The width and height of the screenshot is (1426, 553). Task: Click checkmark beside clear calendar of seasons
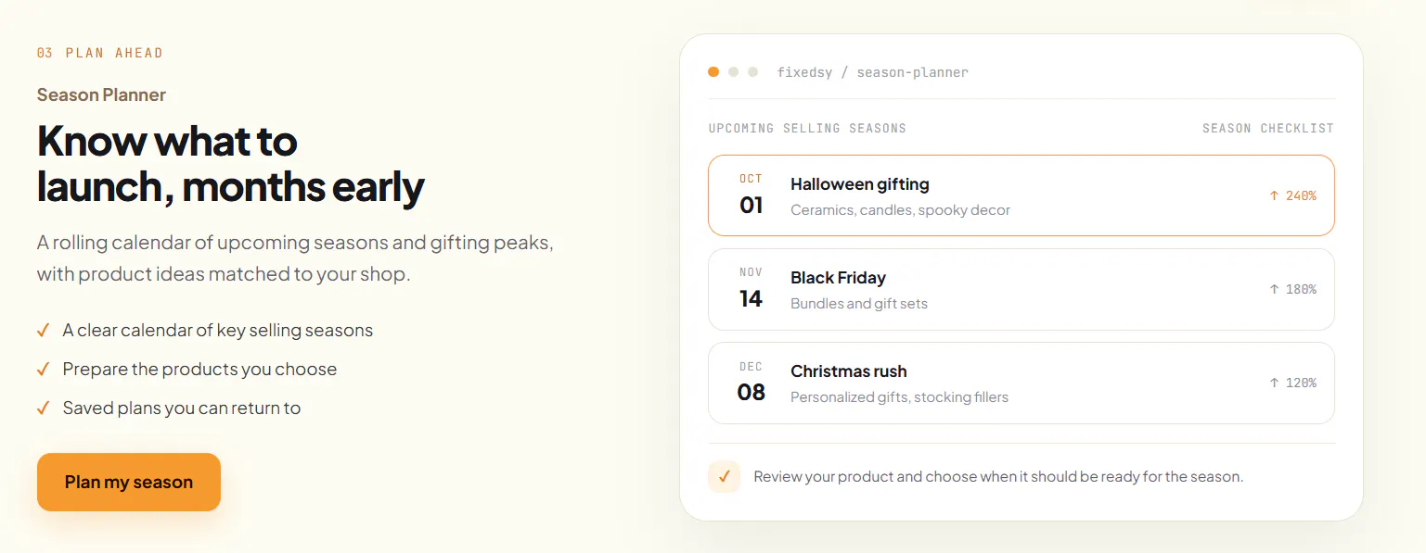[43, 330]
